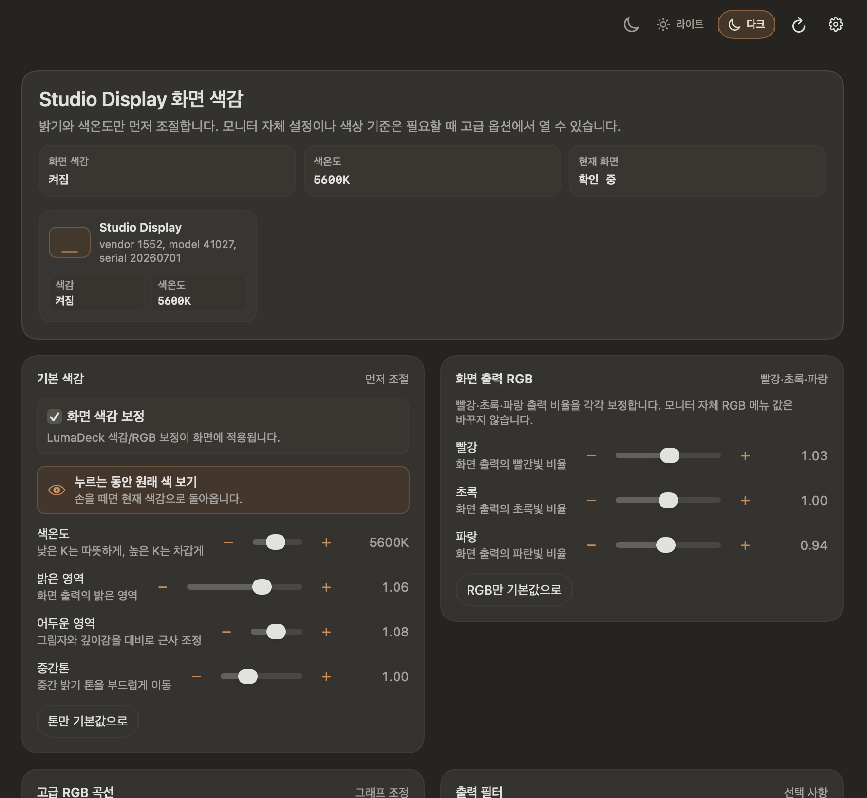Decrease 초록 output with minus icon
The height and width of the screenshot is (798, 867).
point(591,501)
